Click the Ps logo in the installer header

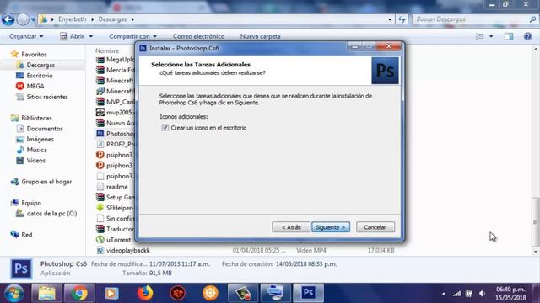click(385, 71)
